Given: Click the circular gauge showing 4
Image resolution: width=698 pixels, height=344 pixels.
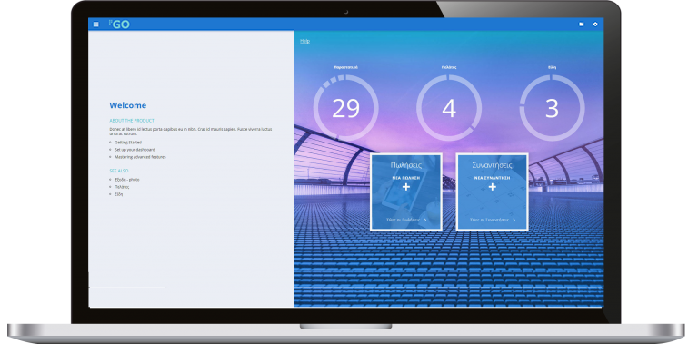Looking at the screenshot, I should 449,108.
